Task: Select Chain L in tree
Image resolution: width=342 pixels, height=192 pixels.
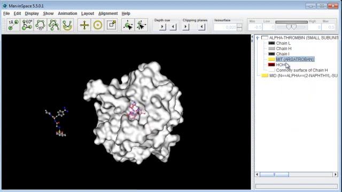Action: click(283, 43)
